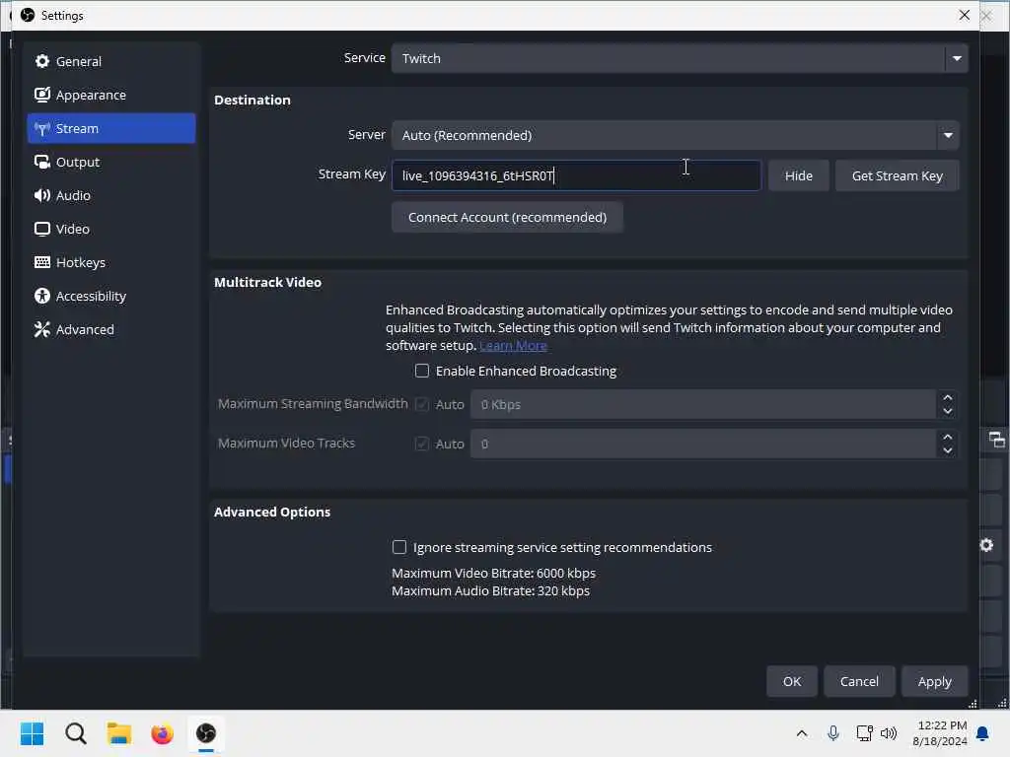
Task: Open the Learn More link
Action: point(513,346)
